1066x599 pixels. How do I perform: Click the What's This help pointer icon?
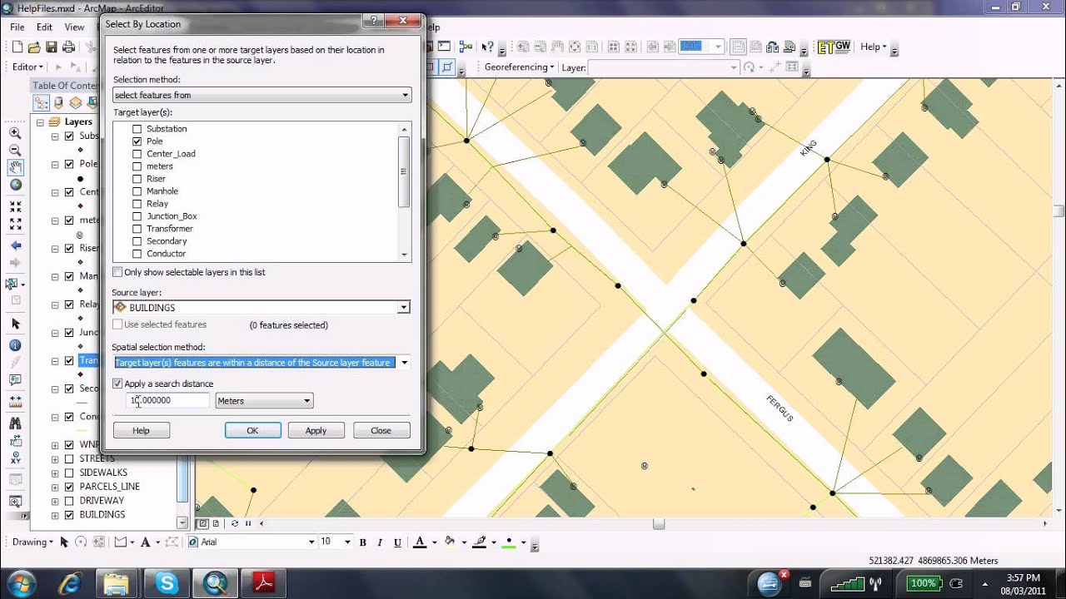click(x=487, y=47)
